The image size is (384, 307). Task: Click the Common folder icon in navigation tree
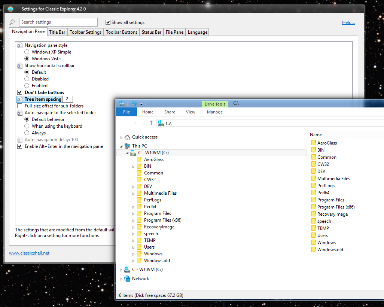point(139,173)
